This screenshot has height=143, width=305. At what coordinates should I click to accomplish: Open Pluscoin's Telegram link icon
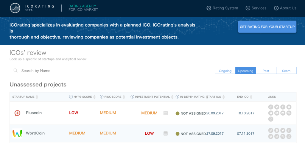coord(271,113)
